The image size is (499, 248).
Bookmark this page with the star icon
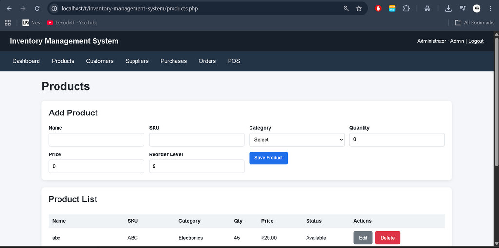coord(359,9)
